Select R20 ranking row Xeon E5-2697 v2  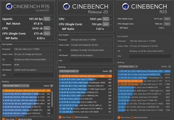85,105
